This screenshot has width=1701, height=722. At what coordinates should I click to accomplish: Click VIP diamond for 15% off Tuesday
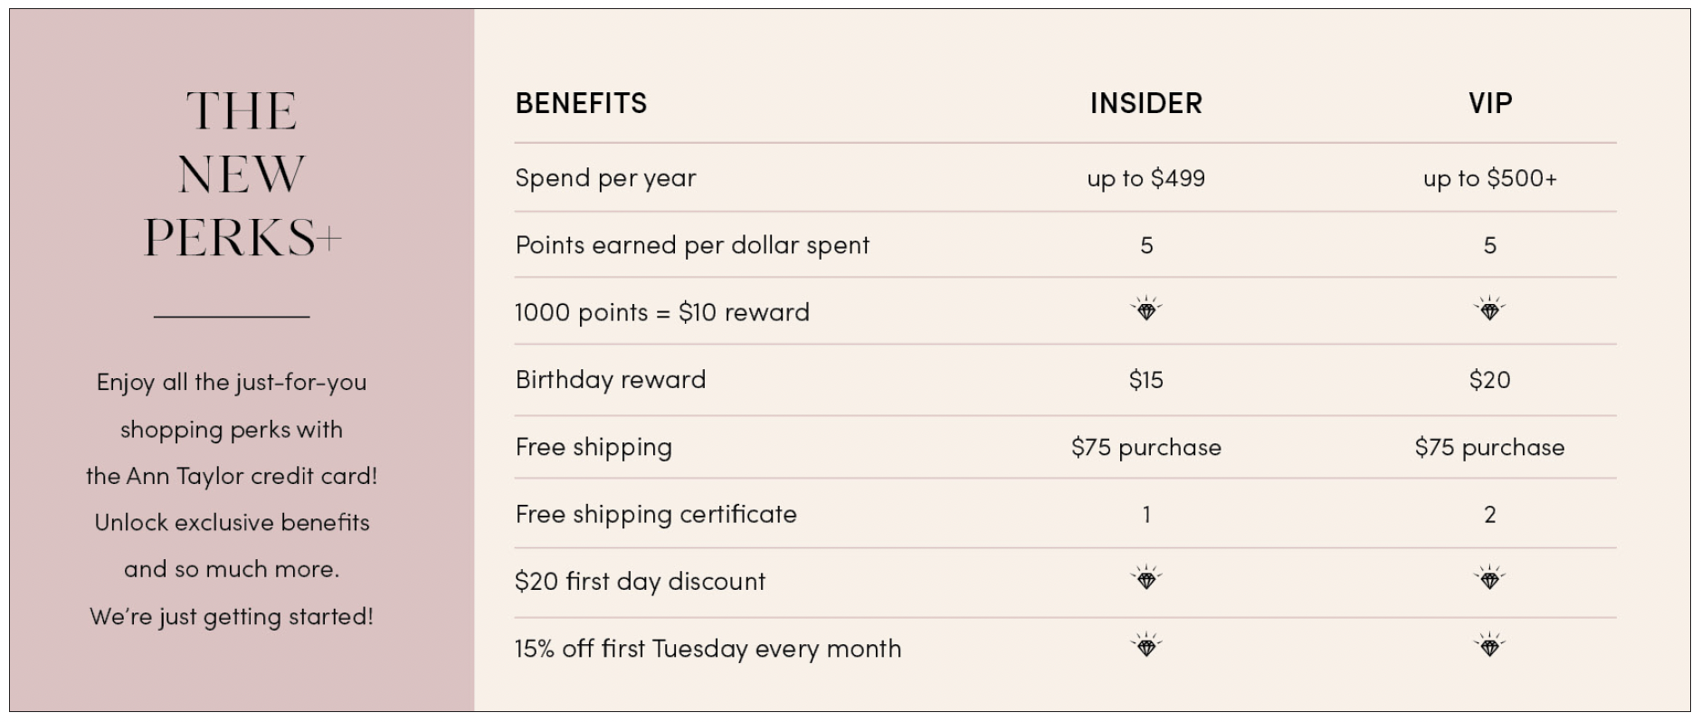pyautogui.click(x=1489, y=645)
